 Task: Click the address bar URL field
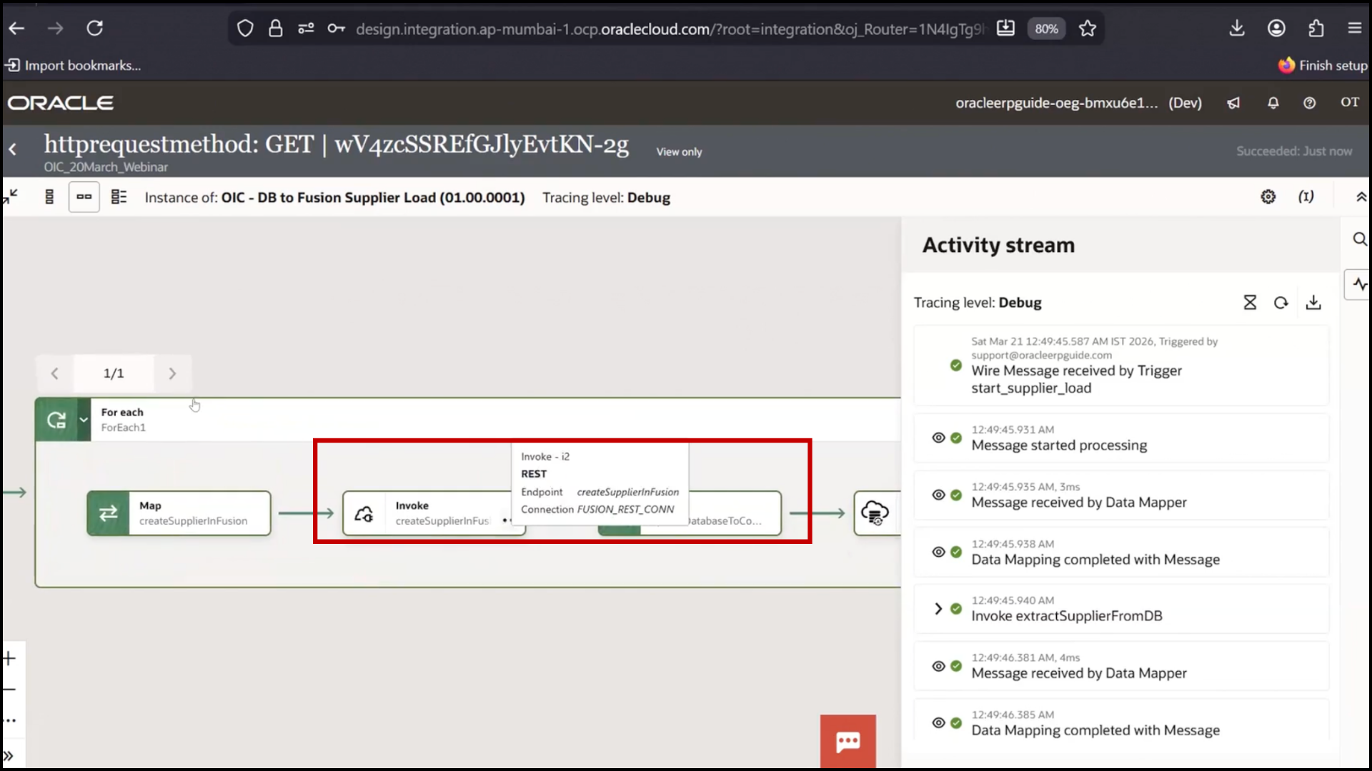(670, 29)
